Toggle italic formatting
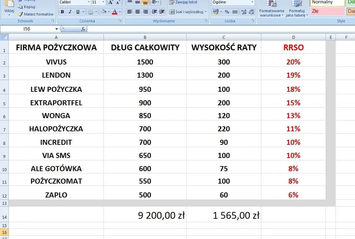The width and height of the screenshot is (355, 239). point(70,12)
